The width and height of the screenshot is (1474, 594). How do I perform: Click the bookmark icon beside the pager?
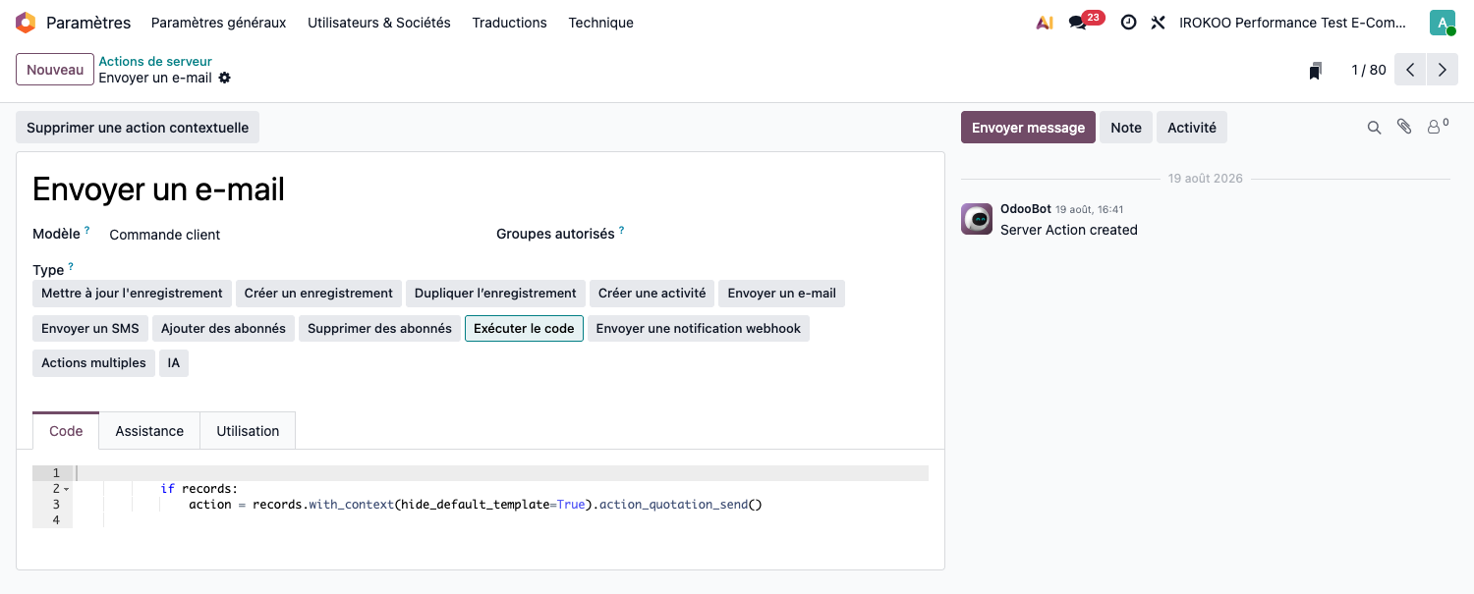[x=1315, y=71]
